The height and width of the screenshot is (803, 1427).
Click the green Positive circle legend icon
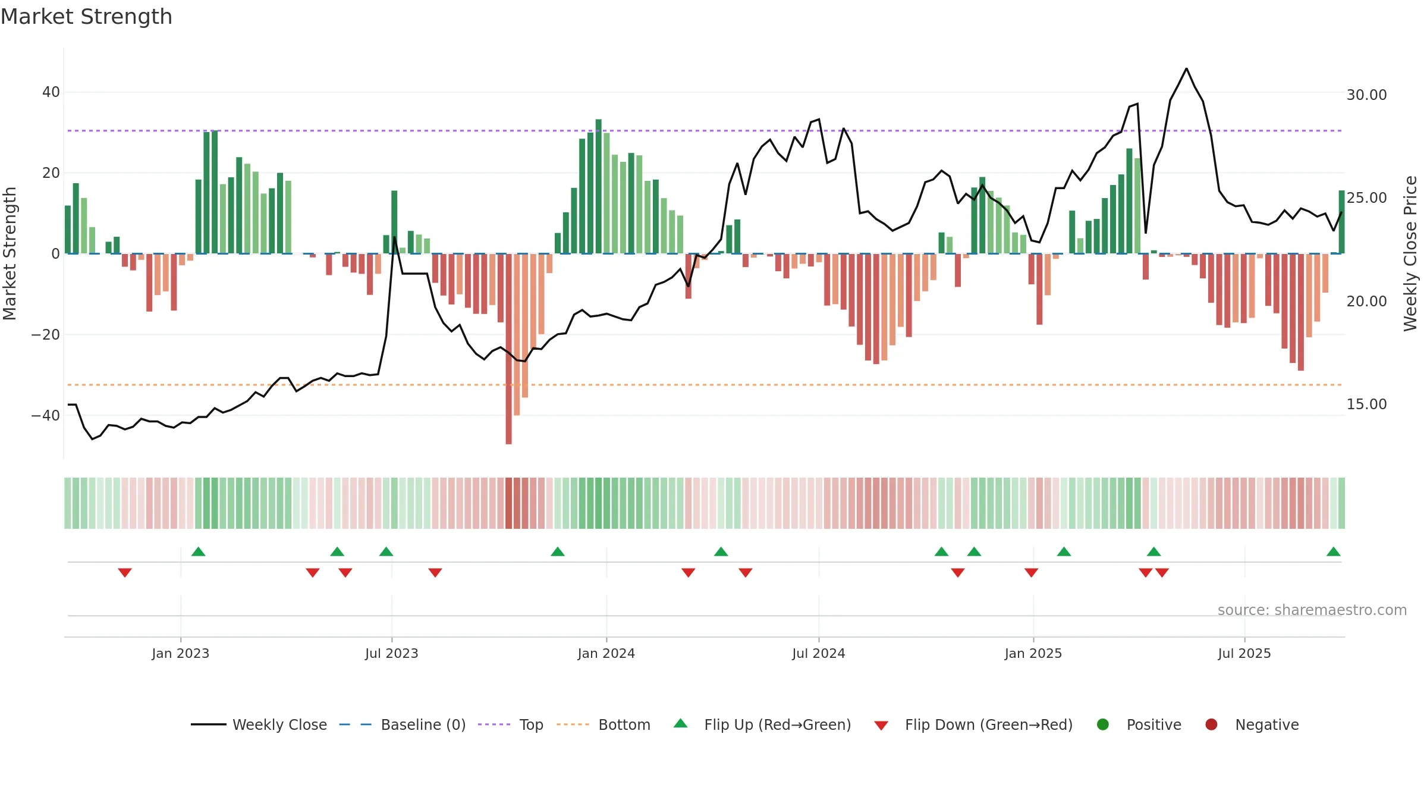[x=1103, y=724]
